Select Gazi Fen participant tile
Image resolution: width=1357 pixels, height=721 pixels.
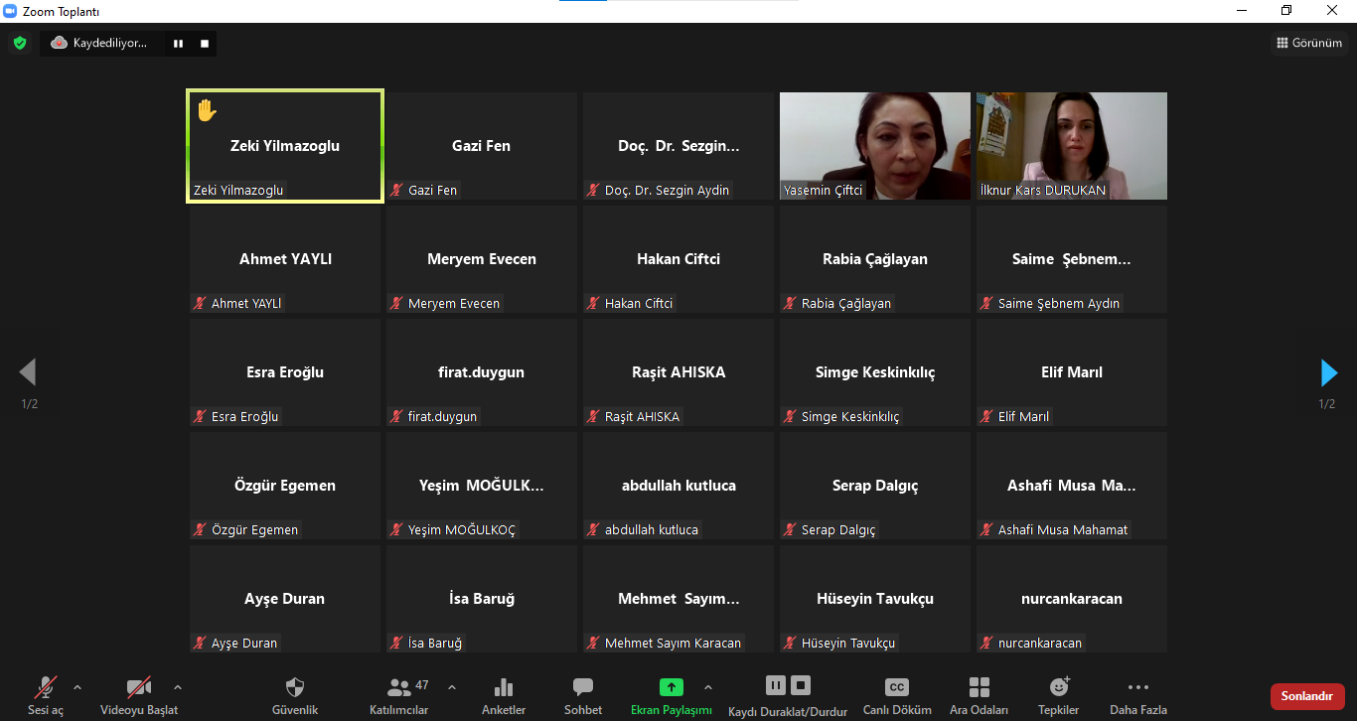(x=482, y=146)
